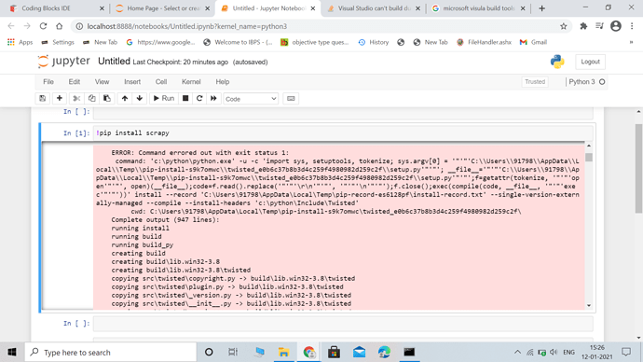Interrupt the kernel with stop icon
643x362 pixels.
coord(185,99)
